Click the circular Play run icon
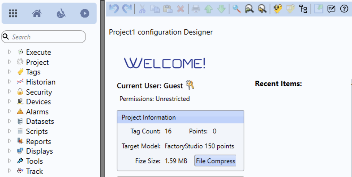The width and height of the screenshot is (352, 177). tap(85, 13)
